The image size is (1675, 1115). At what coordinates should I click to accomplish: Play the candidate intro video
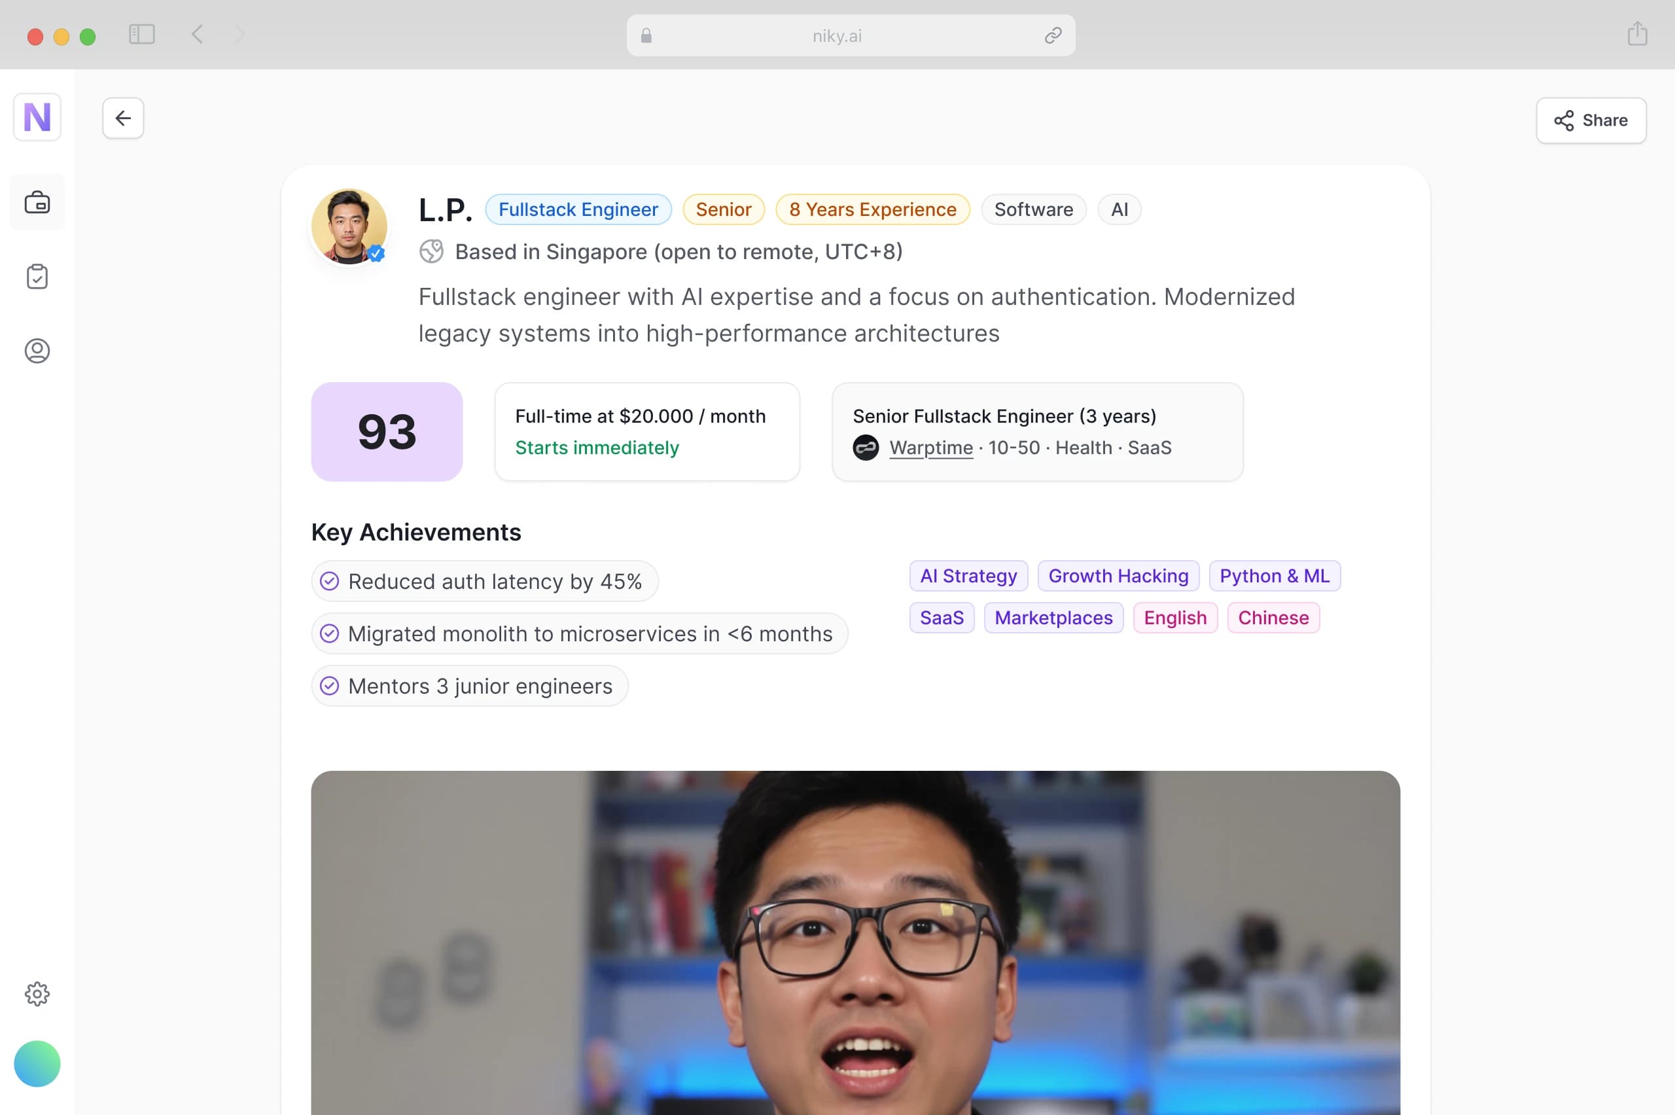click(x=855, y=943)
